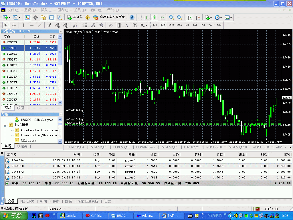Select the EURUSD row in market watch
293x220 pixels.
point(12,54)
